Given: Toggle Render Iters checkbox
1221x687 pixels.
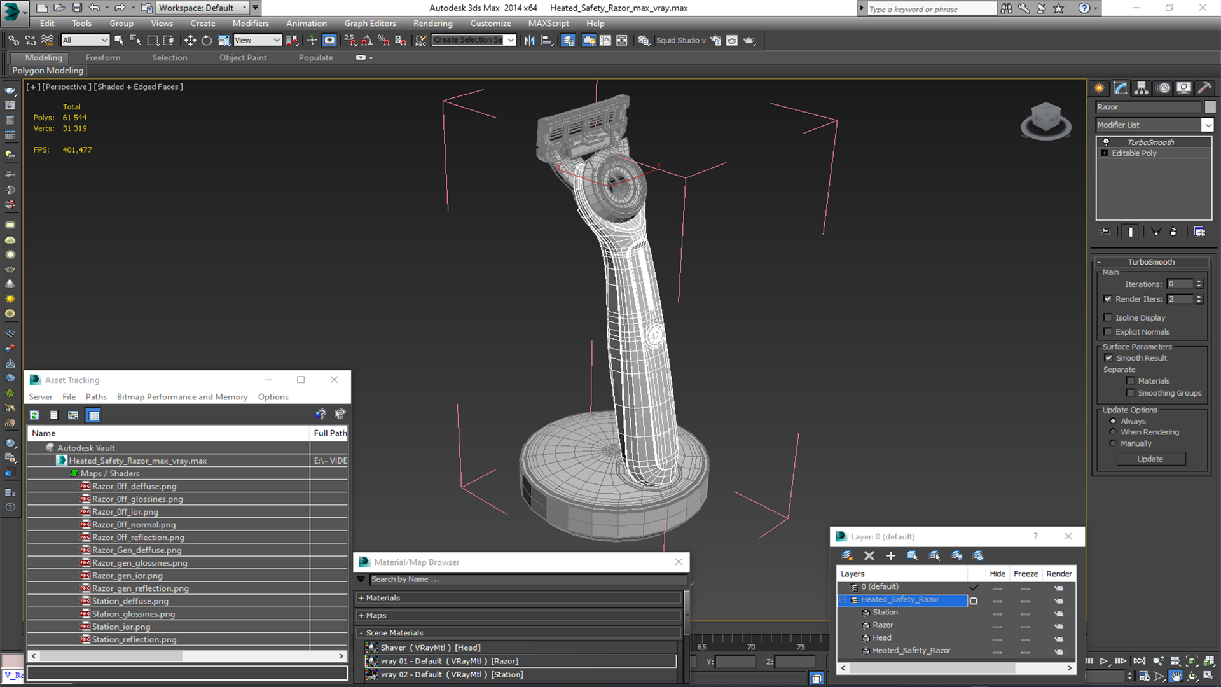Looking at the screenshot, I should (1108, 298).
